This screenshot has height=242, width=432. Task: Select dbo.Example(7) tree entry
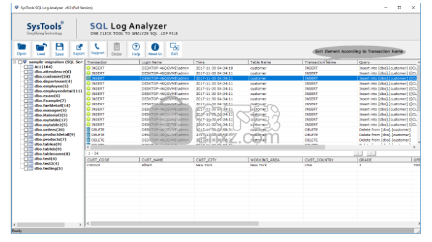(x=50, y=101)
